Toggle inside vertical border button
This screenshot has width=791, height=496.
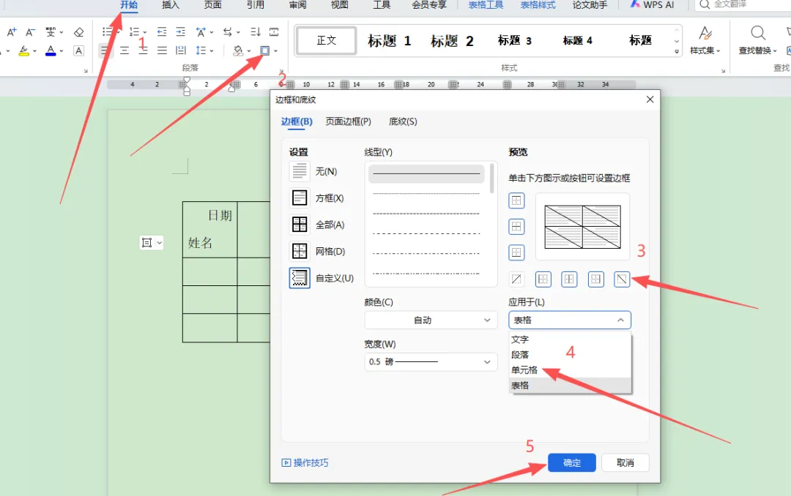569,279
